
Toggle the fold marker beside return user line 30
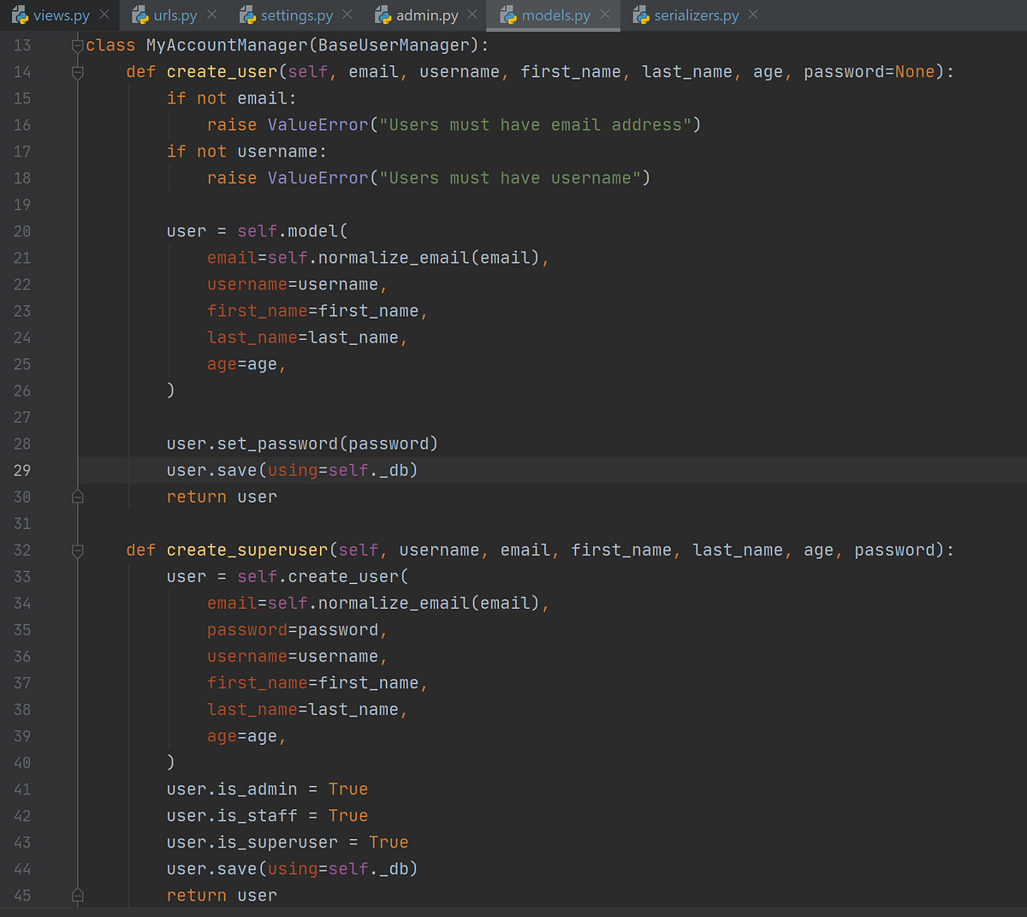[77, 497]
